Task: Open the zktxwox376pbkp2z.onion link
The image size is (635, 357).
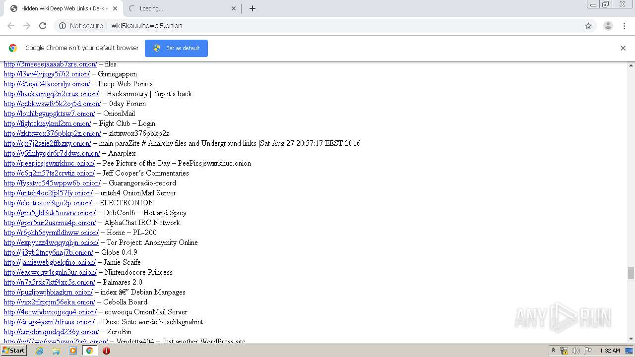Action: [x=53, y=133]
